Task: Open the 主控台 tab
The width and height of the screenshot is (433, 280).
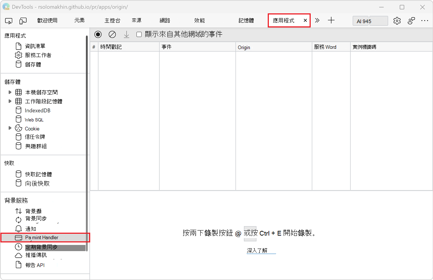Action: pos(112,21)
